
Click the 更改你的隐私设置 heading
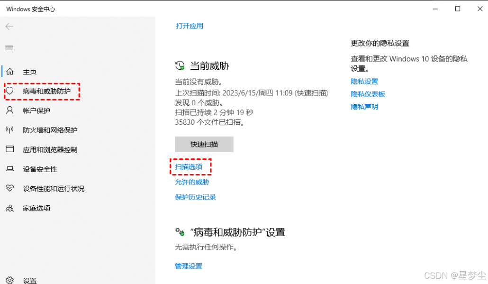(x=380, y=43)
